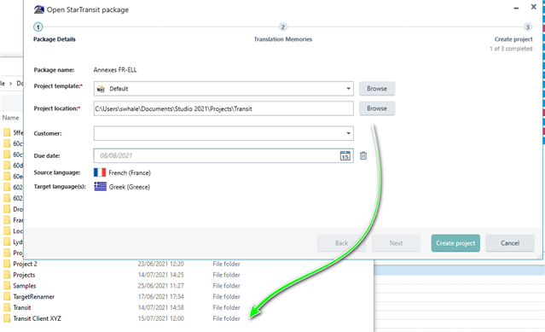Click the date '14/07/2021 14:25'
Screen dimensions: 545x332
160,275
